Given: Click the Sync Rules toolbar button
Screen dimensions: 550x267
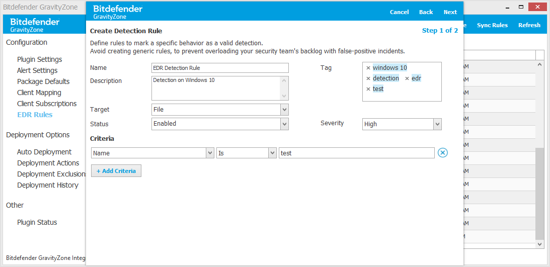Looking at the screenshot, I should coord(492,25).
